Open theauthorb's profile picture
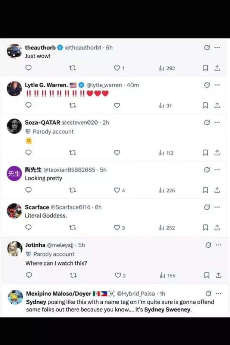Screen dimensions: 230x345 click(x=14, y=51)
